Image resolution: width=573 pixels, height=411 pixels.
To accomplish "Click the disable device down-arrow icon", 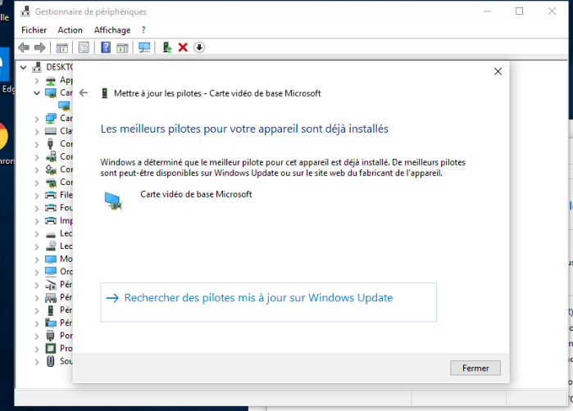I will [199, 47].
